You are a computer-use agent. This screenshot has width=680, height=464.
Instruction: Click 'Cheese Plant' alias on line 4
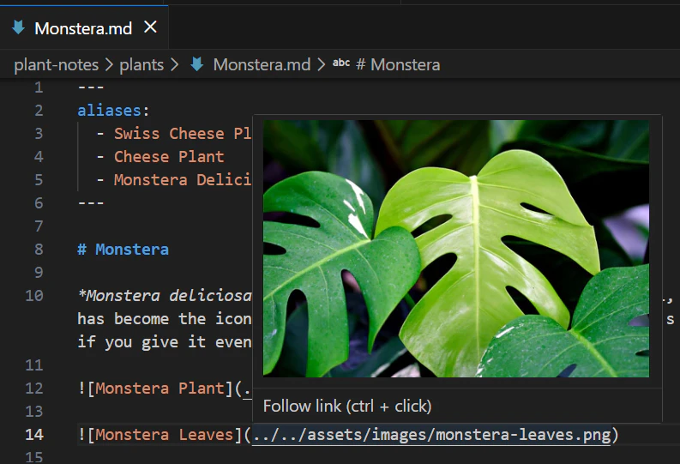(x=169, y=157)
